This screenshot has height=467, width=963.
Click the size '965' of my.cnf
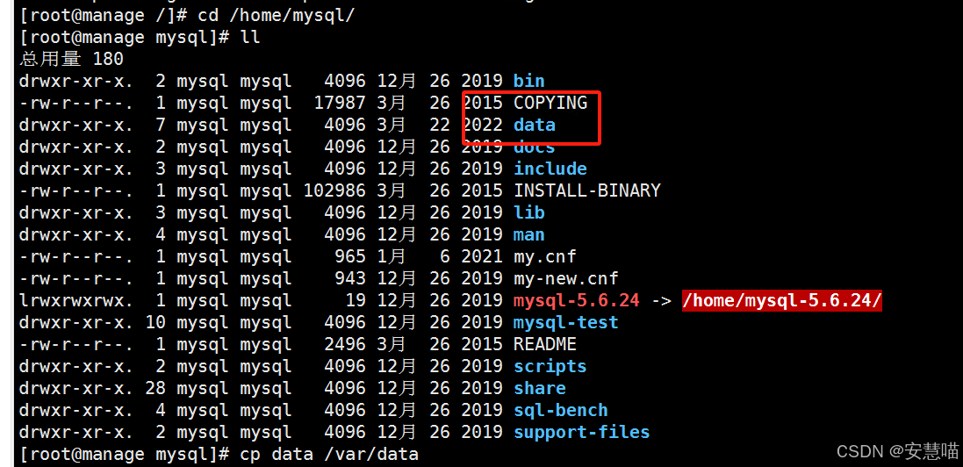tap(350, 256)
